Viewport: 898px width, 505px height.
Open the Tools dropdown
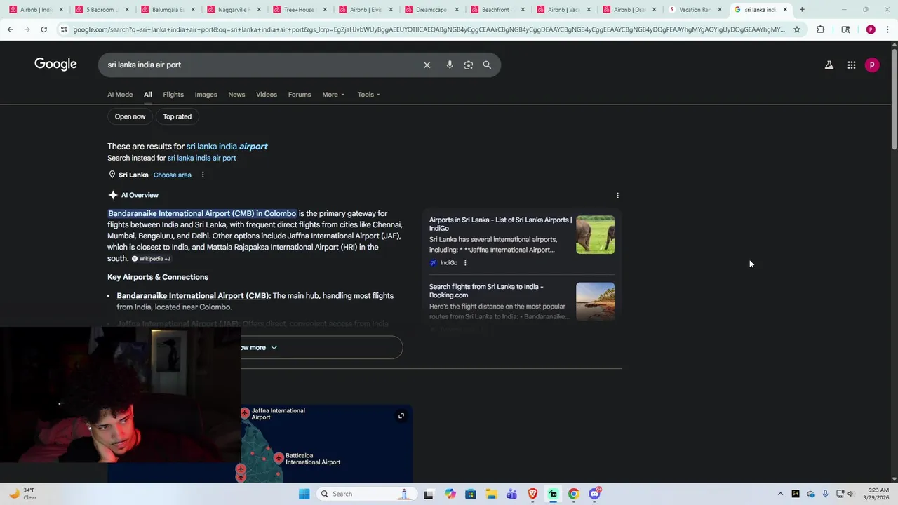click(x=368, y=95)
